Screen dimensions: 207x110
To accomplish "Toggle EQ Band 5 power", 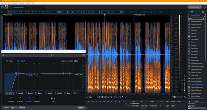I will point(55,93).
